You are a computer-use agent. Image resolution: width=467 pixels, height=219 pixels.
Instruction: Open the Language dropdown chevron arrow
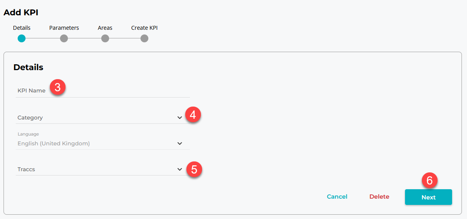pos(180,143)
